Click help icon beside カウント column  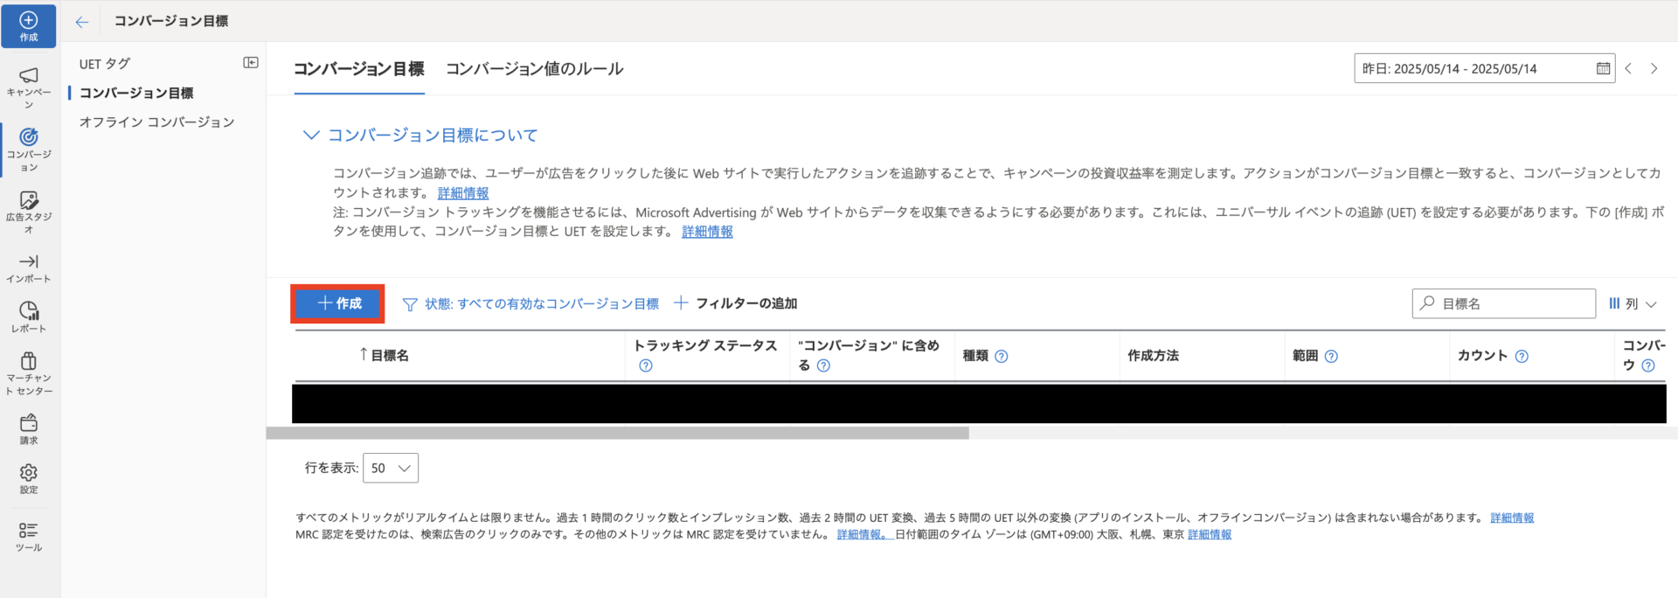(x=1522, y=356)
